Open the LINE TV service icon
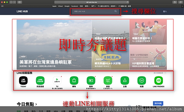 click(57, 80)
